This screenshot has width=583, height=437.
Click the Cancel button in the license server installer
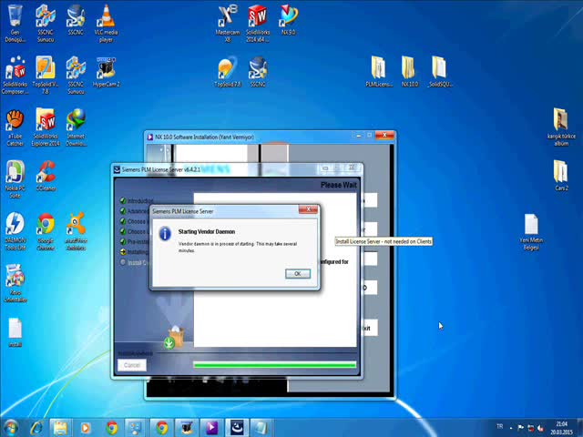132,365
